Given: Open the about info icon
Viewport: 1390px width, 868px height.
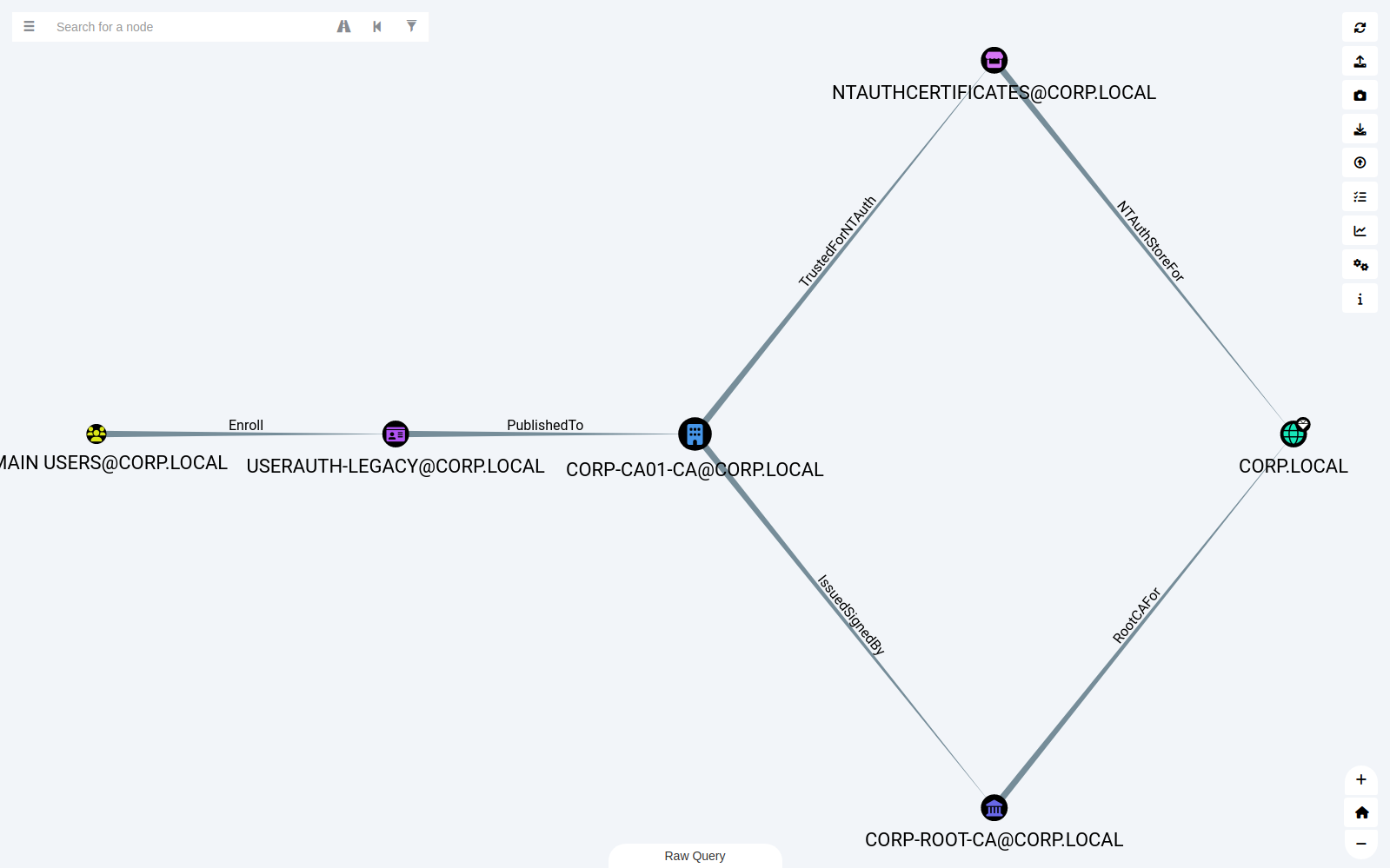Looking at the screenshot, I should coord(1360,299).
